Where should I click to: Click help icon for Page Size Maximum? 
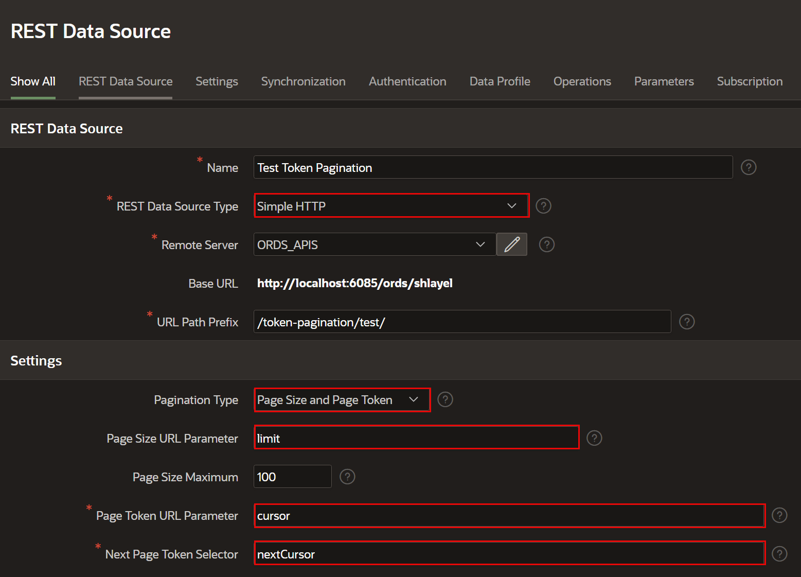pos(347,477)
